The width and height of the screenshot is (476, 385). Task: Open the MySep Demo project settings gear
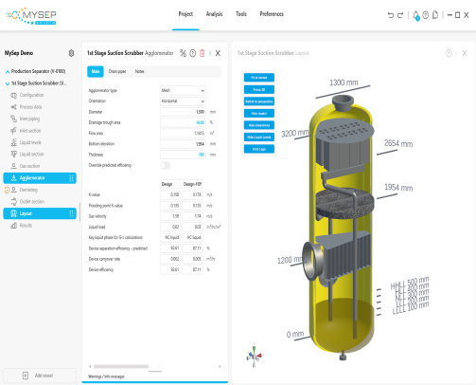click(71, 53)
